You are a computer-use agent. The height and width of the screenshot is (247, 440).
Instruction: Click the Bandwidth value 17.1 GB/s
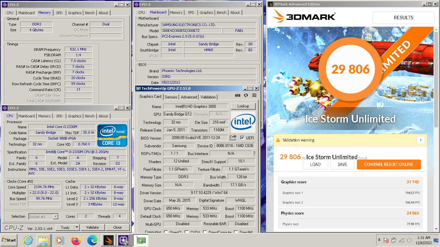[x=238, y=185]
